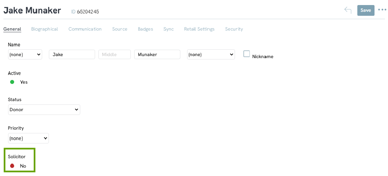
Task: Click the back arrow icon
Action: (x=348, y=10)
